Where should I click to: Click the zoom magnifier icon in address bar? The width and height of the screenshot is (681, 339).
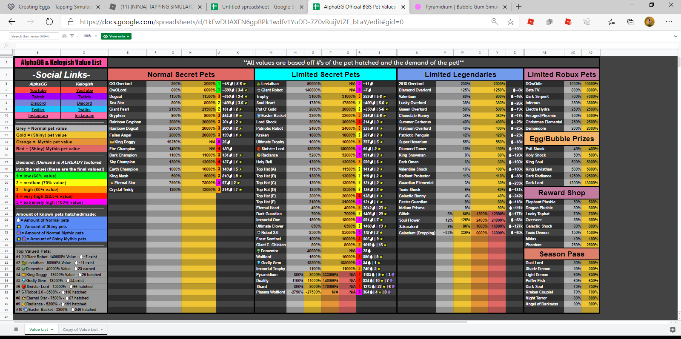click(x=495, y=22)
